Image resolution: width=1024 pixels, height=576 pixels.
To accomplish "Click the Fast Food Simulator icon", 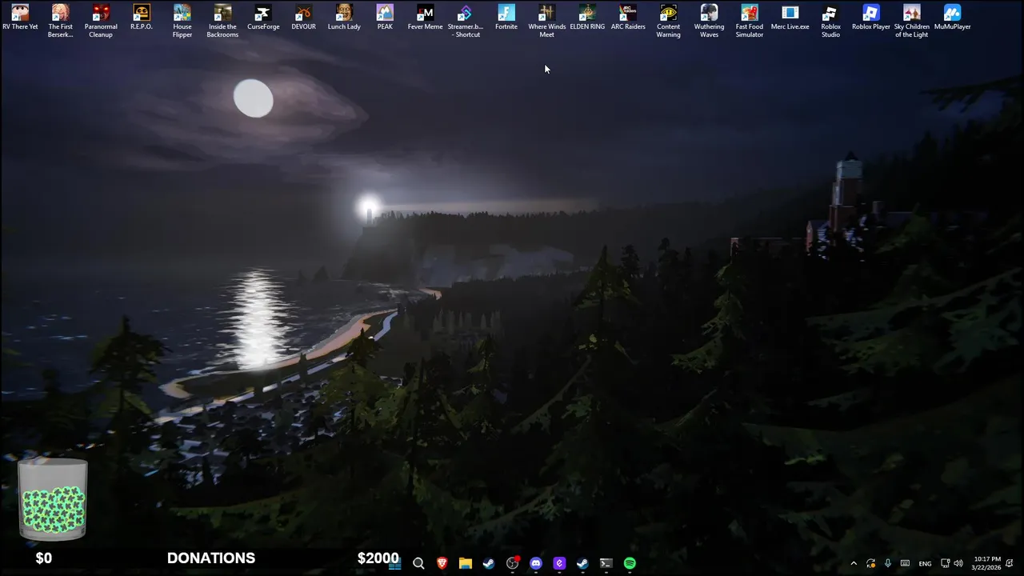I will pyautogui.click(x=750, y=21).
